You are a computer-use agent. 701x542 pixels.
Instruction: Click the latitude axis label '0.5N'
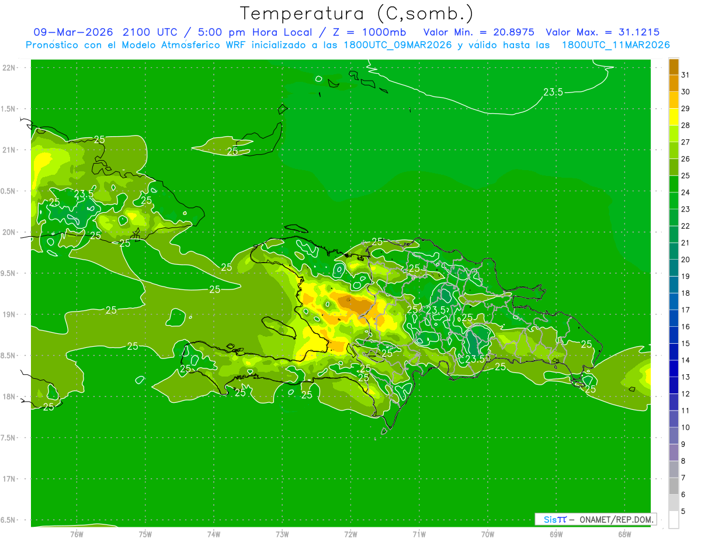(x=8, y=191)
